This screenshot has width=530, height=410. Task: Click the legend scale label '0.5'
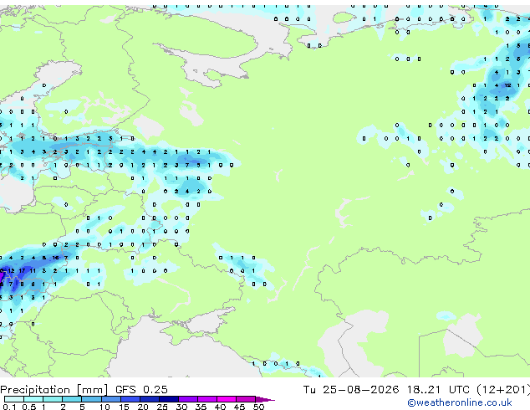pyautogui.click(x=29, y=407)
